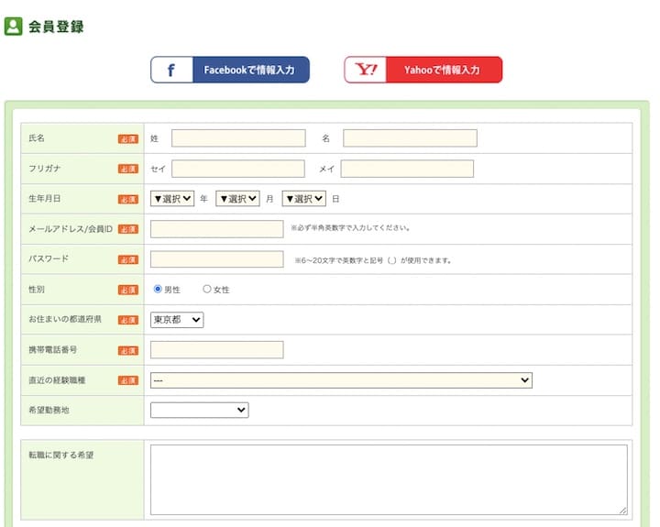
Task: Click the Facebookで情報入力 button
Action: tap(230, 70)
